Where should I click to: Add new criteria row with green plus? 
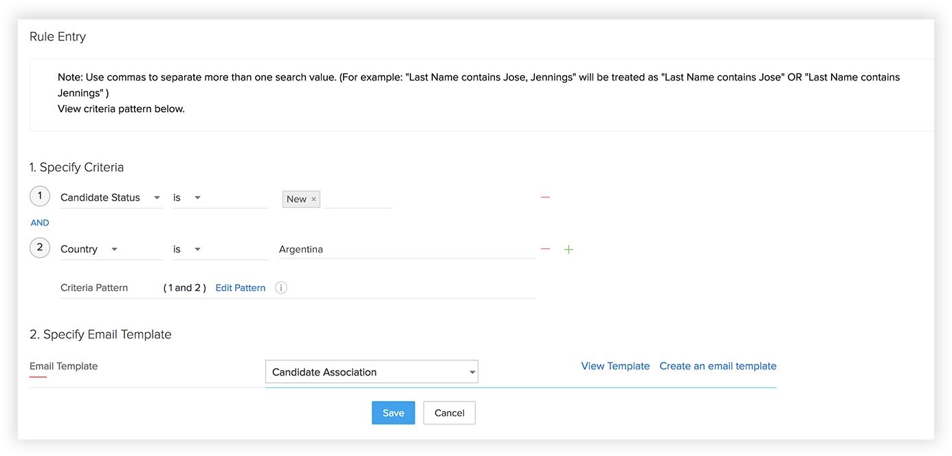pyautogui.click(x=568, y=249)
